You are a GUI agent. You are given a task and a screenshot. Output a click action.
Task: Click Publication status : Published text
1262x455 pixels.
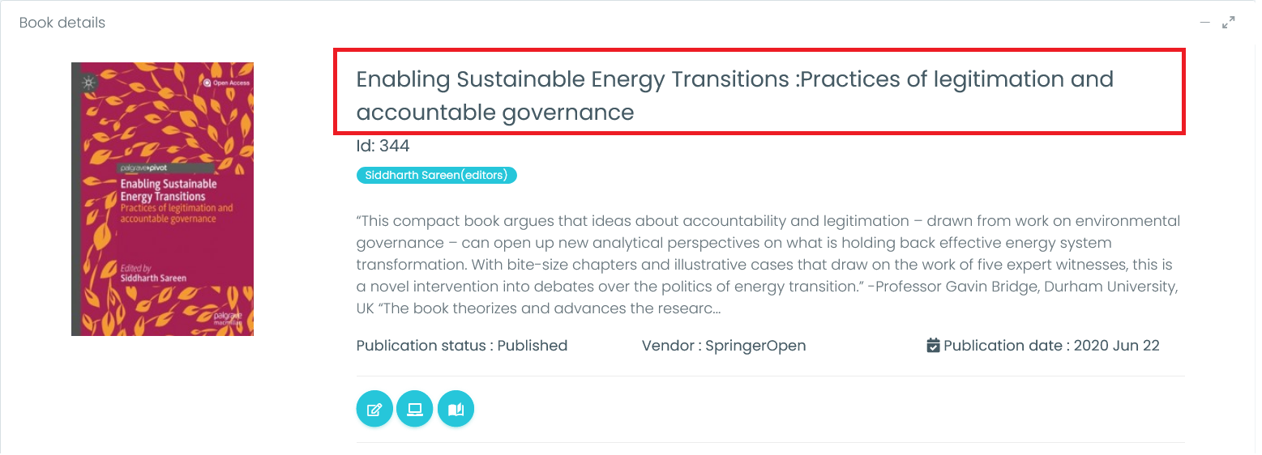[x=462, y=346]
